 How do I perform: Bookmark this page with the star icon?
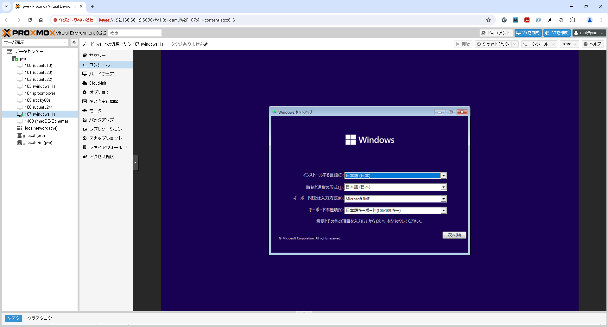pos(488,20)
